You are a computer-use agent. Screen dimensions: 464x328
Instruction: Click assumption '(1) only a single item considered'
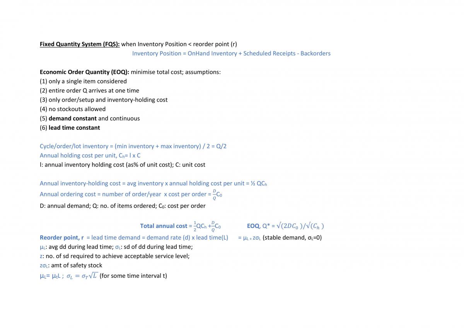coord(83,81)
